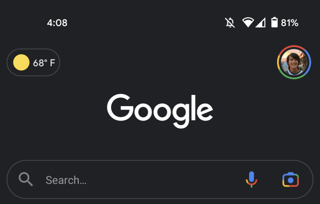
Task: Click the Wi-Fi status icon
Action: pos(248,23)
